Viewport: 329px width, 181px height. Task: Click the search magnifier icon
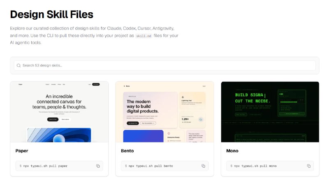(x=18, y=65)
